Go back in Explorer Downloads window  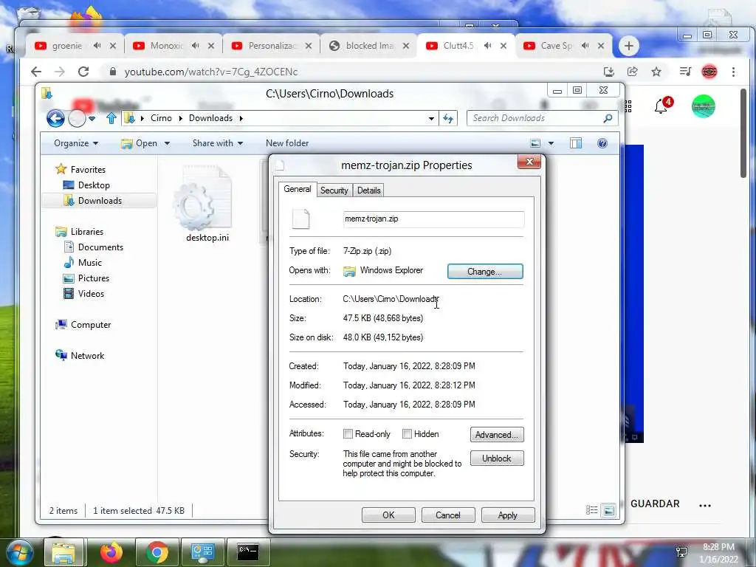point(55,118)
